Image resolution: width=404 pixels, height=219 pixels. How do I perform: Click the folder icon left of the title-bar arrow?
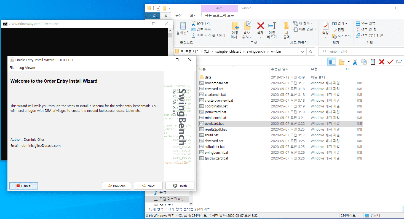tap(164, 8)
